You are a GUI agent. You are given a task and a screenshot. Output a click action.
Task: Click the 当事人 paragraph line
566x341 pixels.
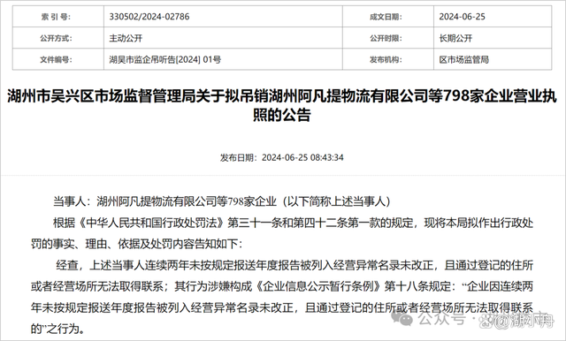point(222,201)
